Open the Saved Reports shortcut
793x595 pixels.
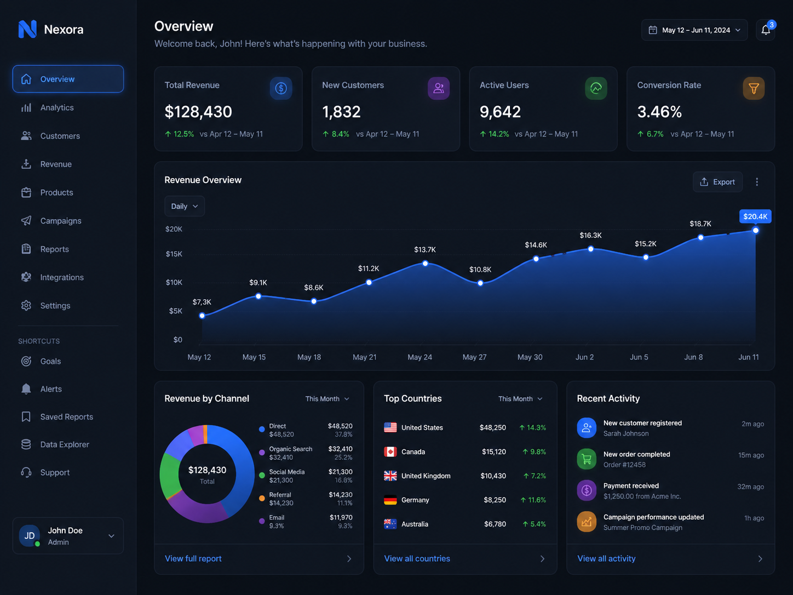pos(68,417)
